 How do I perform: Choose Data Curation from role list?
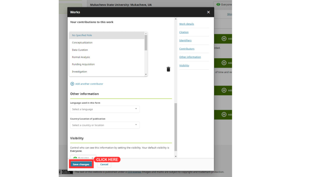(107, 50)
